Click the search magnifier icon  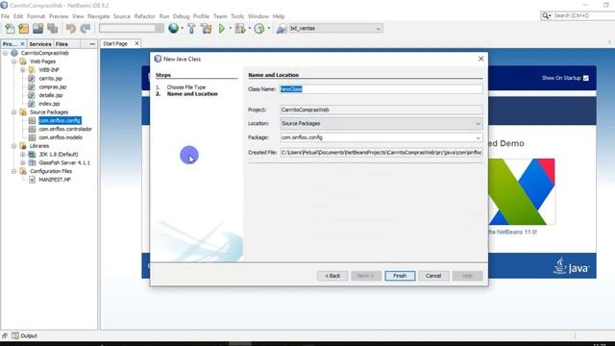[546, 15]
